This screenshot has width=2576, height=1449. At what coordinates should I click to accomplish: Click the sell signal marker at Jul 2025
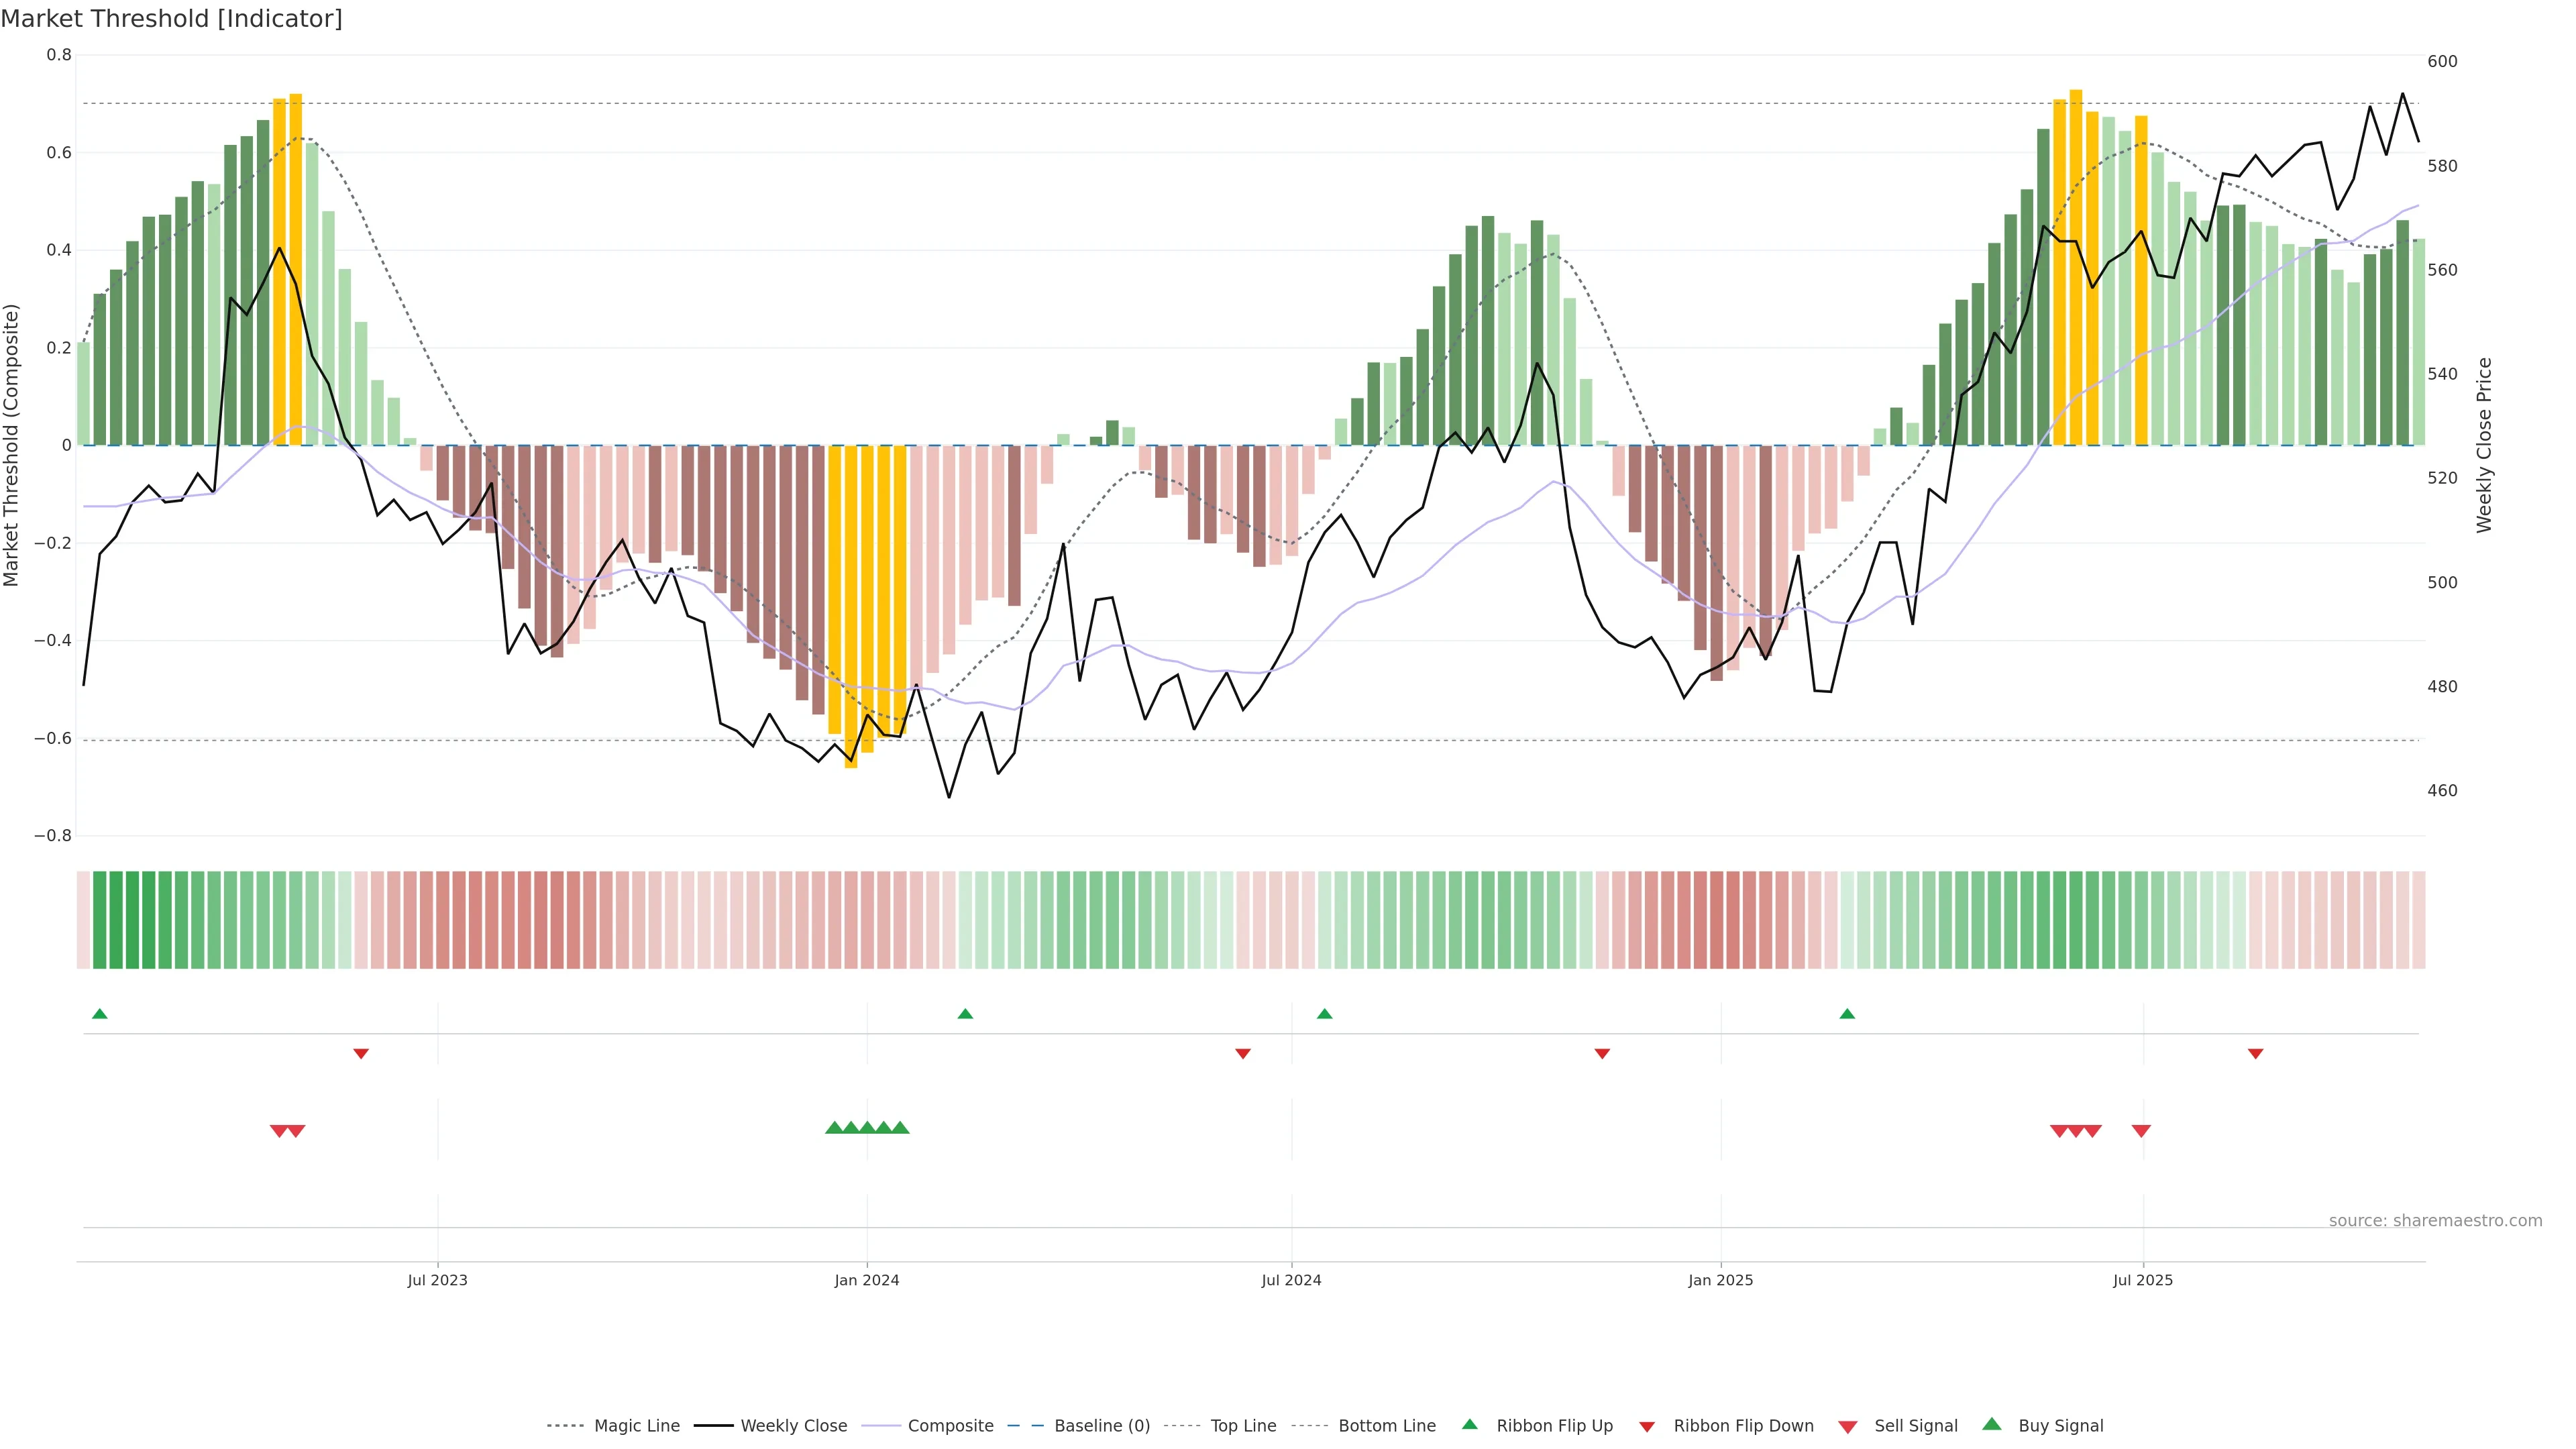pyautogui.click(x=2141, y=1131)
